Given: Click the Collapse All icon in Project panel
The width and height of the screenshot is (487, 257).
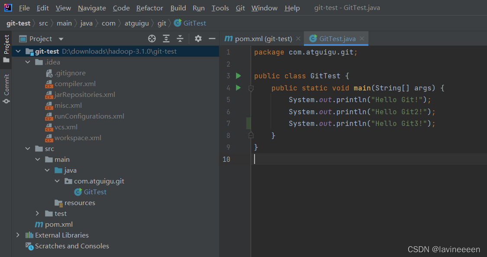Looking at the screenshot, I should 180,39.
